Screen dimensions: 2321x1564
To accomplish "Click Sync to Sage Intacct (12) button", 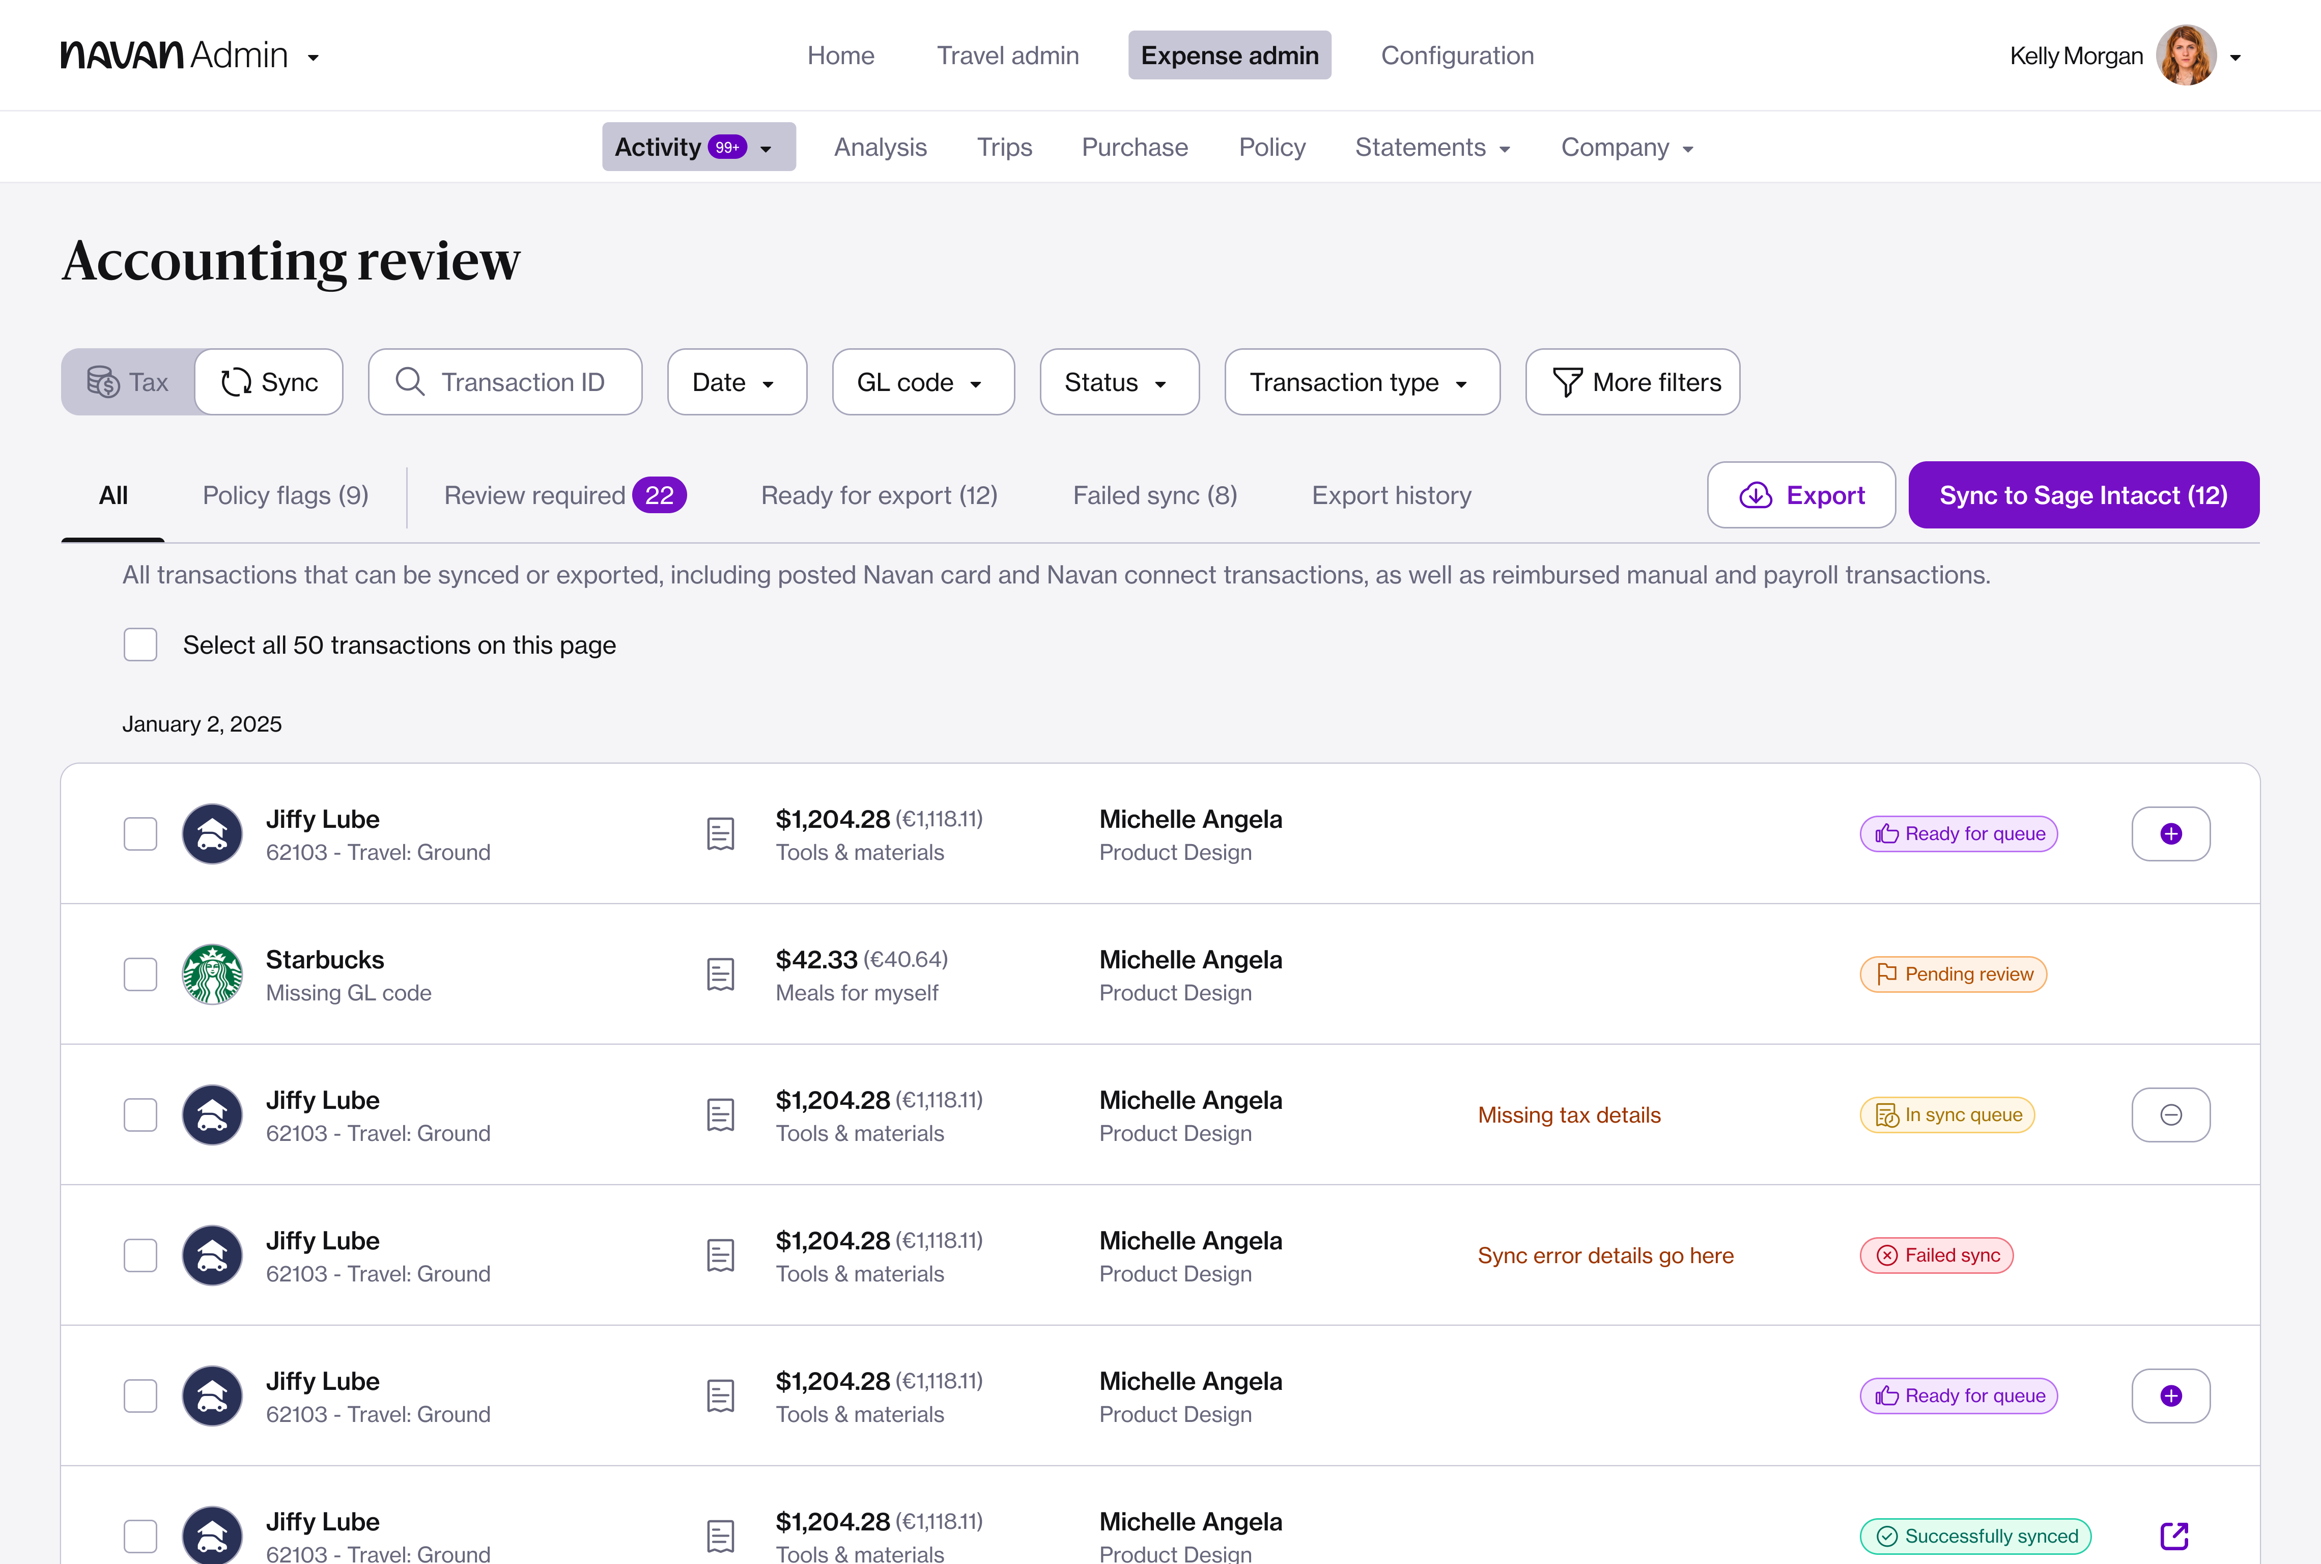I will tap(2082, 496).
